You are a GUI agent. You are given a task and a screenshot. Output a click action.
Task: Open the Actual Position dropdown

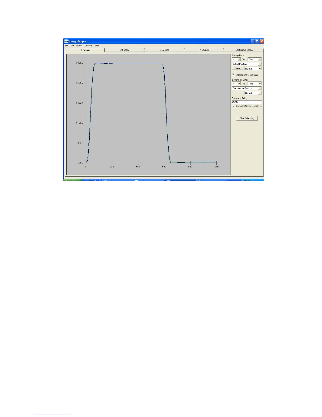247,64
